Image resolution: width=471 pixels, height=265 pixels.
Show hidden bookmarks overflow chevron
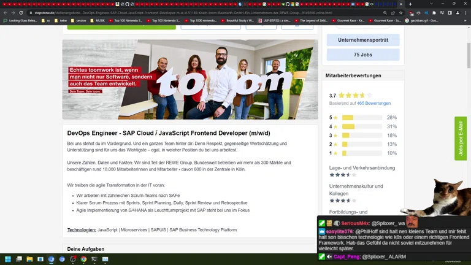pyautogui.click(x=465, y=20)
